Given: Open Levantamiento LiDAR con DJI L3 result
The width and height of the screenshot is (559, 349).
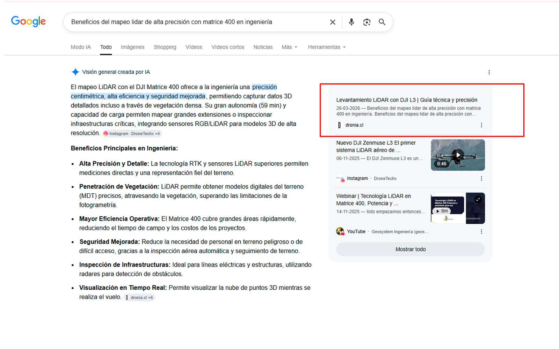Looking at the screenshot, I should [407, 100].
